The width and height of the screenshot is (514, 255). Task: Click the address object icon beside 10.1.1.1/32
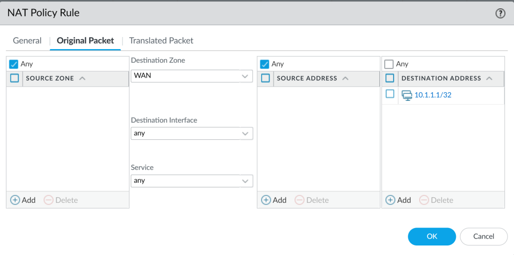coord(407,96)
